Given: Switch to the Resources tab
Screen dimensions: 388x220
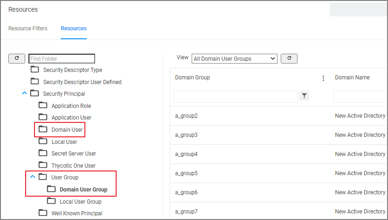Looking at the screenshot, I should tap(74, 28).
